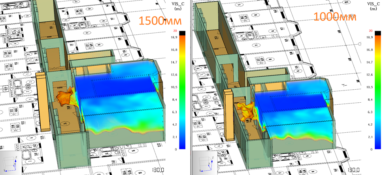Select the orange smoke plume in right view

click(248, 111)
